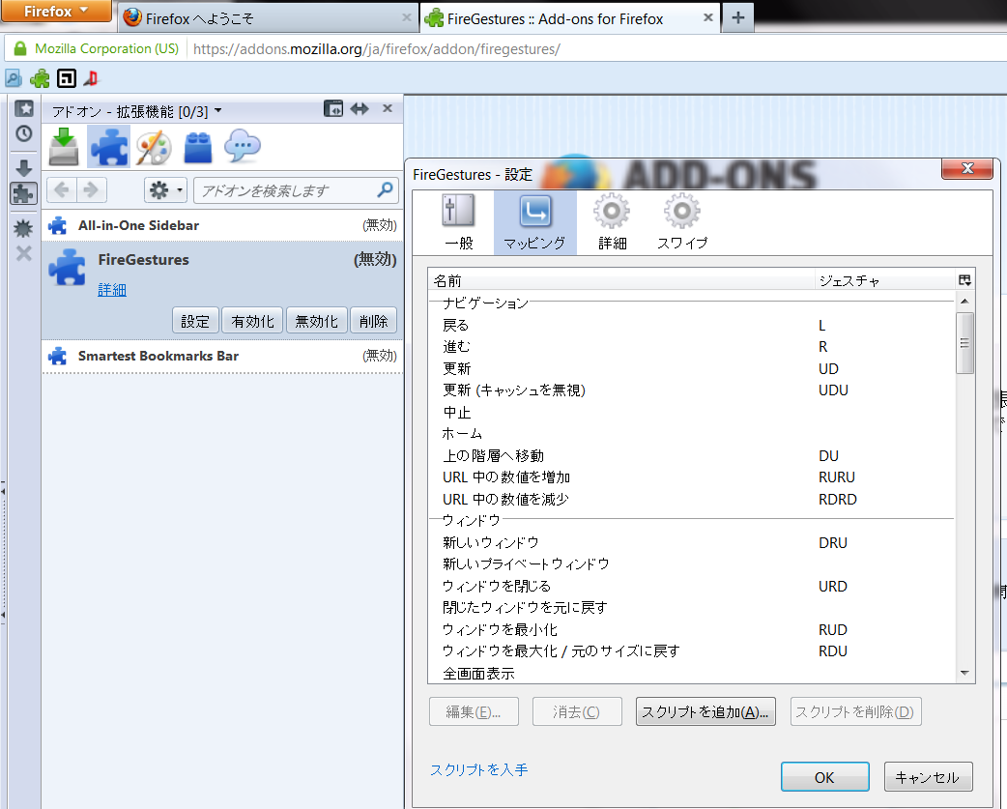Switch to 一般 settings tab
The height and width of the screenshot is (809, 1007).
[458, 222]
